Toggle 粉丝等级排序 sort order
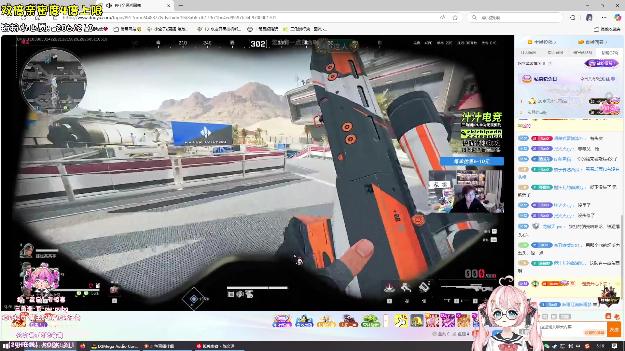This screenshot has height=351, width=625. (x=532, y=64)
